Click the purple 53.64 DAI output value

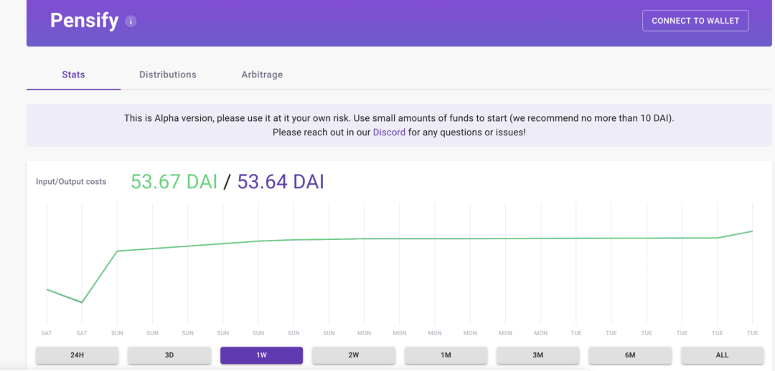point(281,181)
